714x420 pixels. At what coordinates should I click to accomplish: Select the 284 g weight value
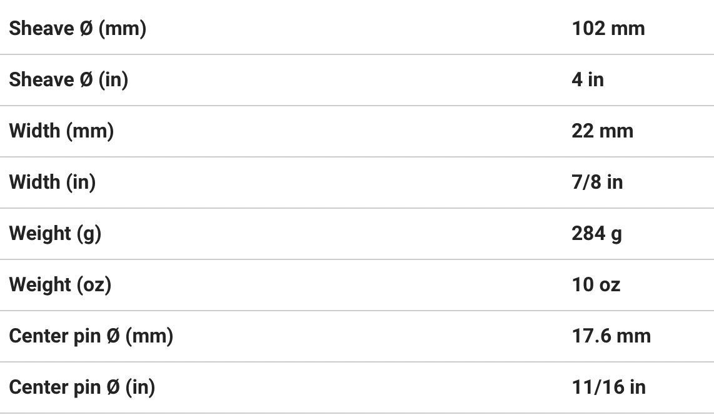[596, 234]
